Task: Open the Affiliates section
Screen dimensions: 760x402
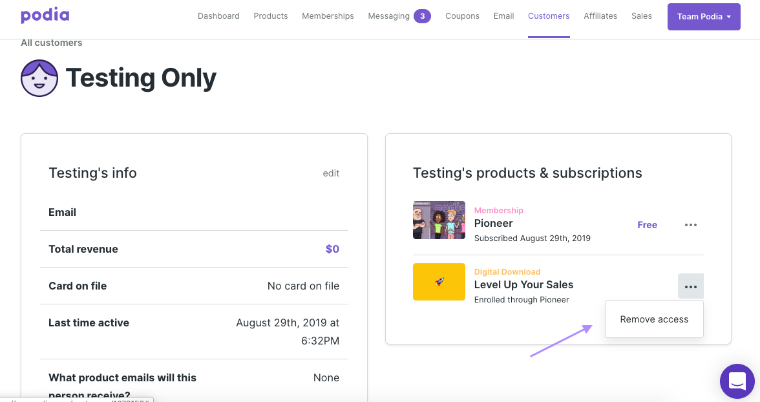Action: pyautogui.click(x=600, y=16)
